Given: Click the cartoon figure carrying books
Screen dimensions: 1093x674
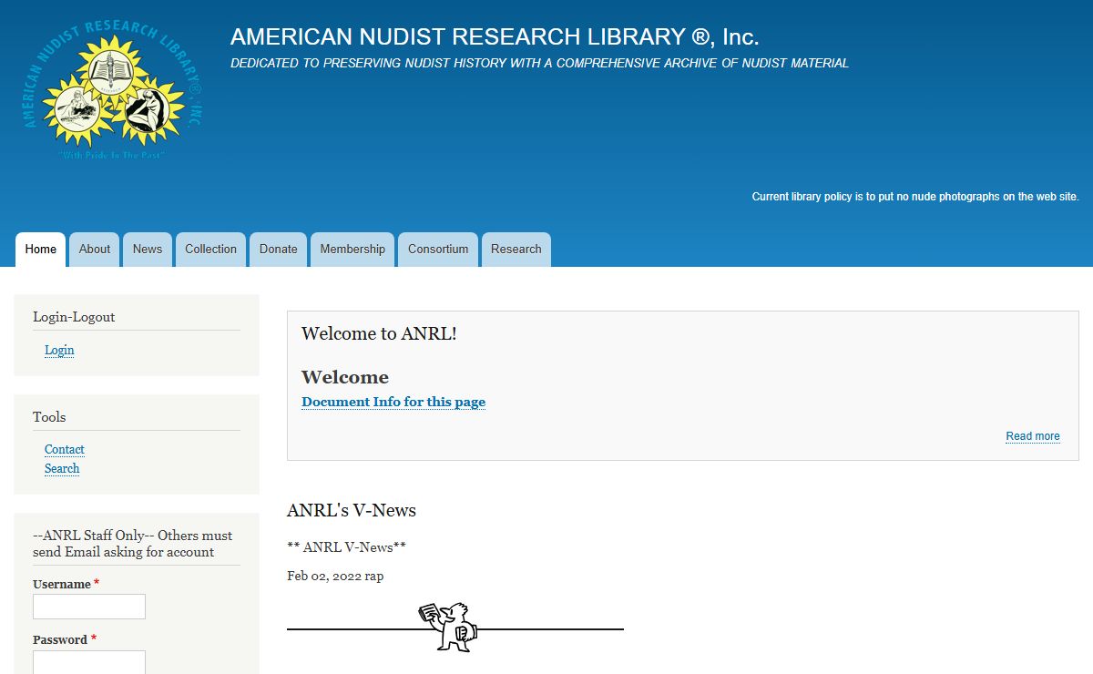Looking at the screenshot, I should tap(448, 627).
